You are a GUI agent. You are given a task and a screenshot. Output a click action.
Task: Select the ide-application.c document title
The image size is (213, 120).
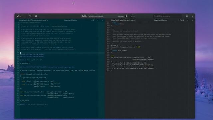[123, 20]
